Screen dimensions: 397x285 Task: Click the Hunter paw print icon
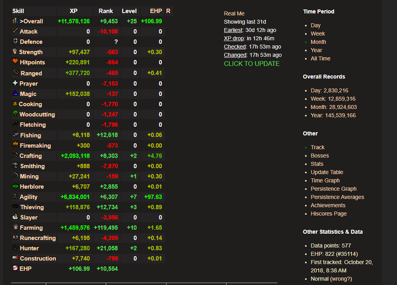(x=15, y=247)
